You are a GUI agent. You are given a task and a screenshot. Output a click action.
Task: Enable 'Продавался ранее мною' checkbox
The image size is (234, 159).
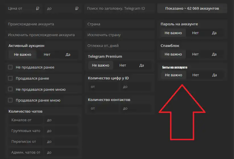pos(10,100)
